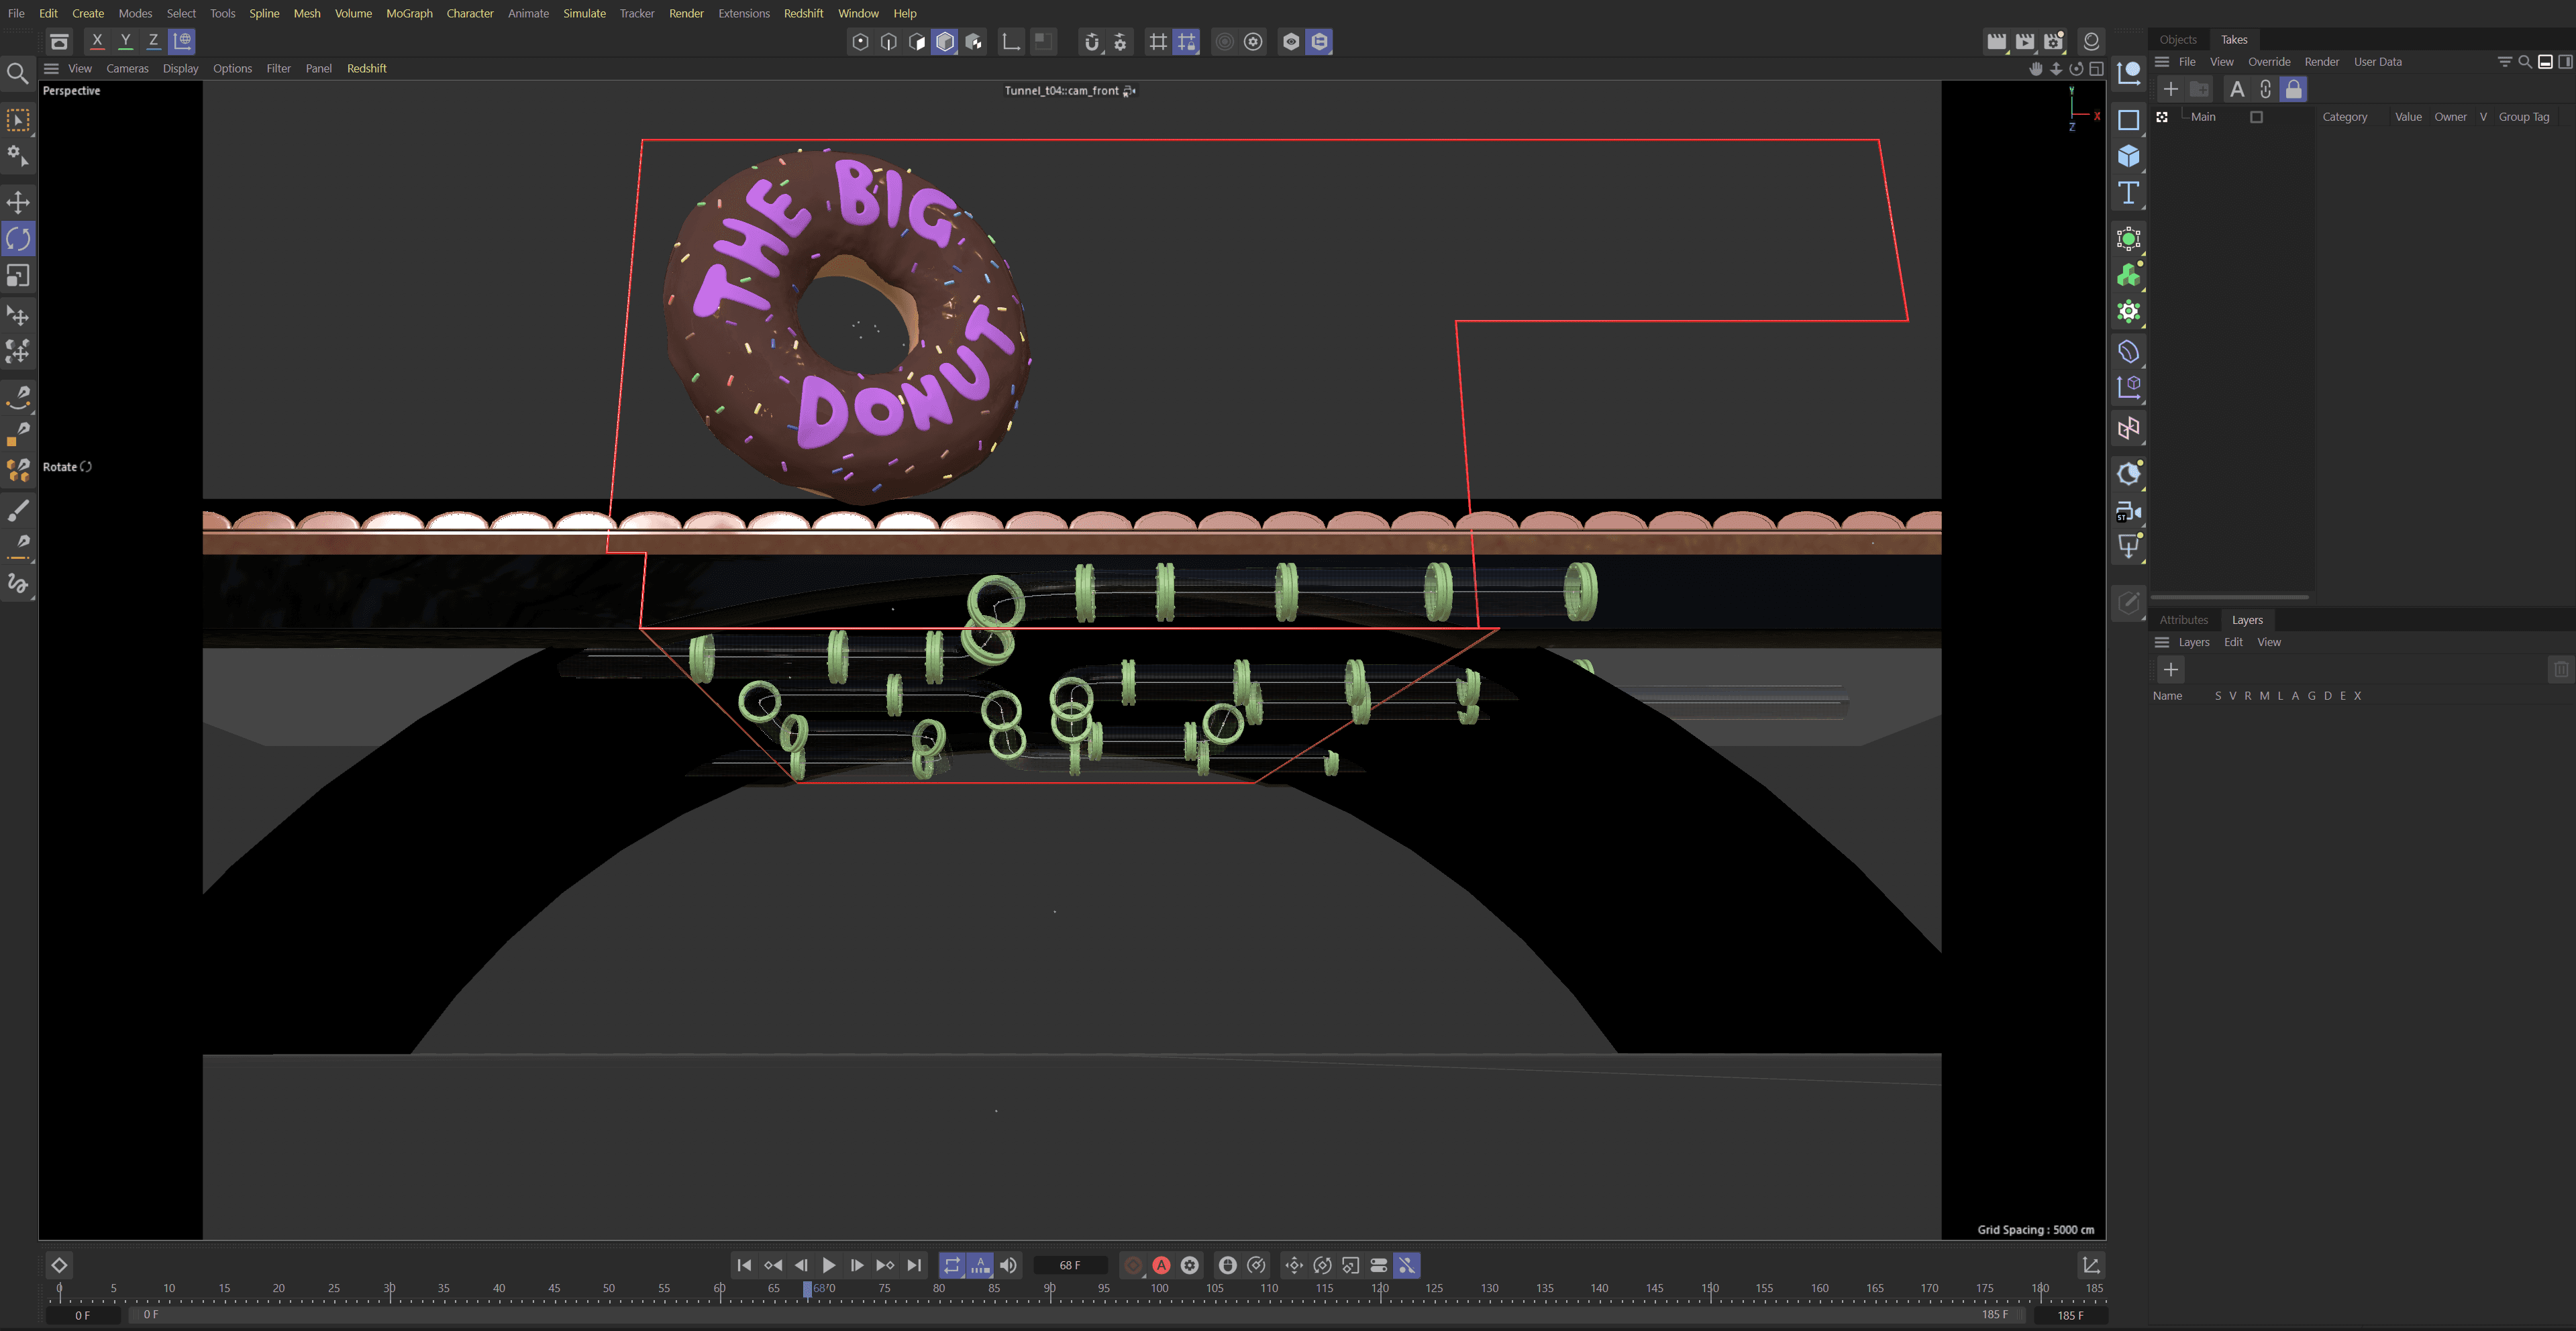Click the Text spline tool icon
The width and height of the screenshot is (2576, 1331).
pyautogui.click(x=2128, y=193)
